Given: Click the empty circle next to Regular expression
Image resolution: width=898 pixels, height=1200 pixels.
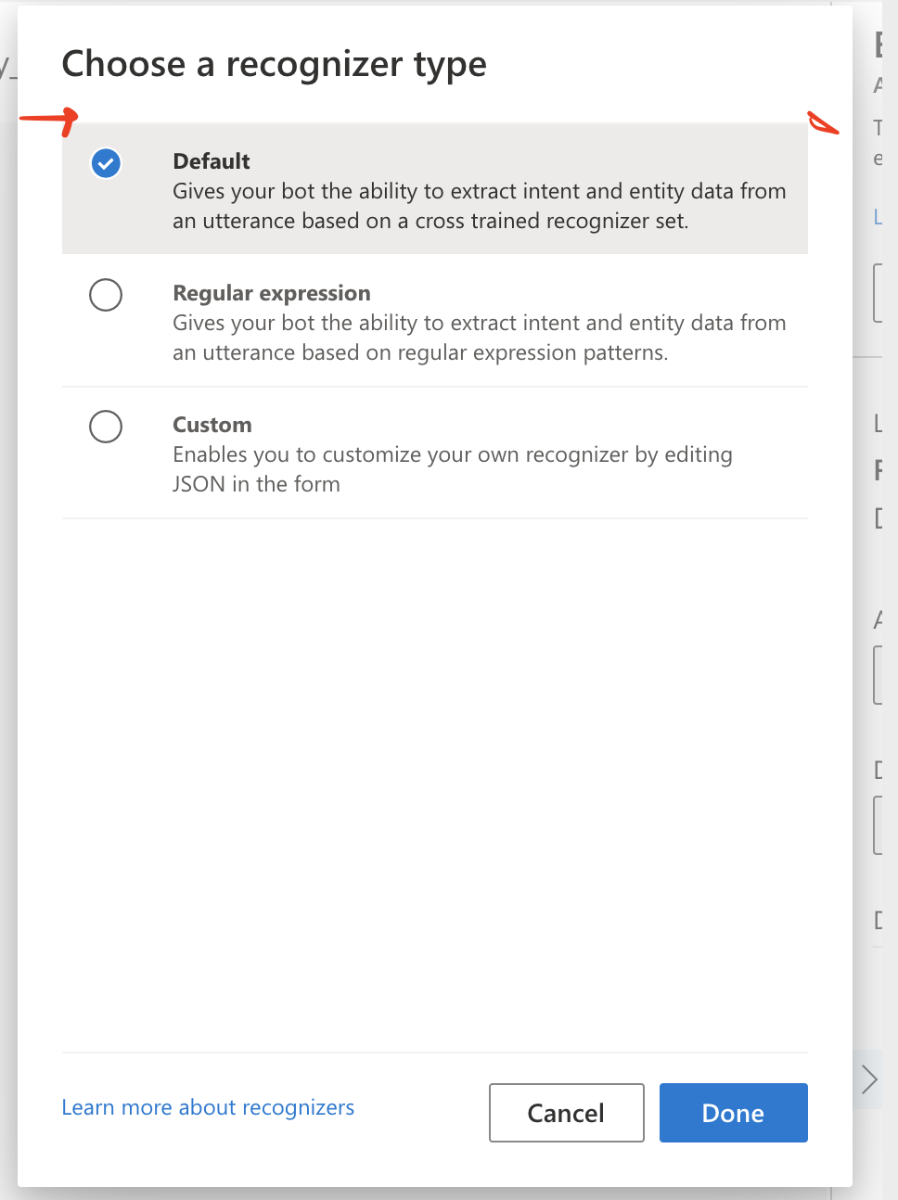Looking at the screenshot, I should tap(105, 295).
